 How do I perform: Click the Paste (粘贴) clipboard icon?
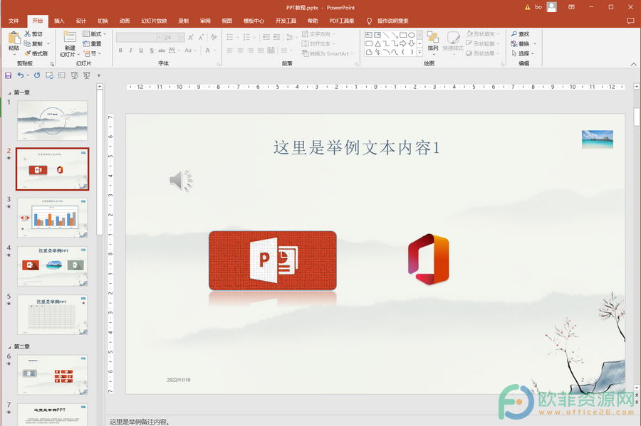14,38
